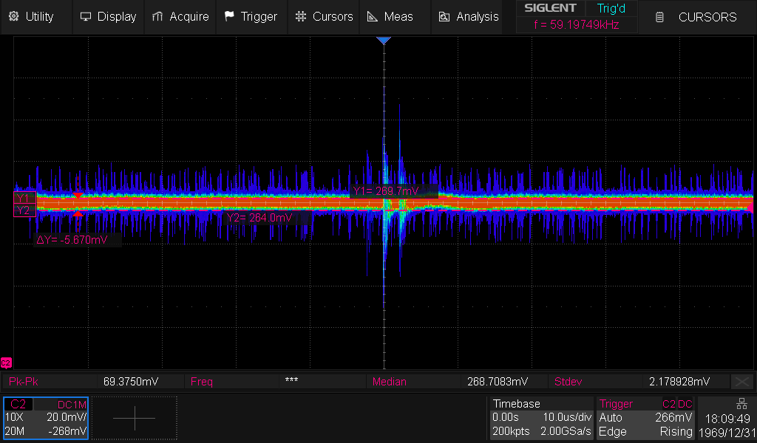The width and height of the screenshot is (757, 443).
Task: Select the Y2 cursor handle
Action: click(x=23, y=210)
